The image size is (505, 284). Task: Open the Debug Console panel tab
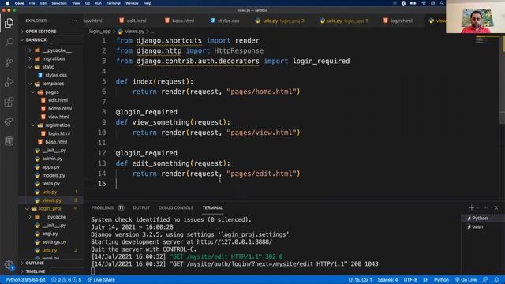176,208
